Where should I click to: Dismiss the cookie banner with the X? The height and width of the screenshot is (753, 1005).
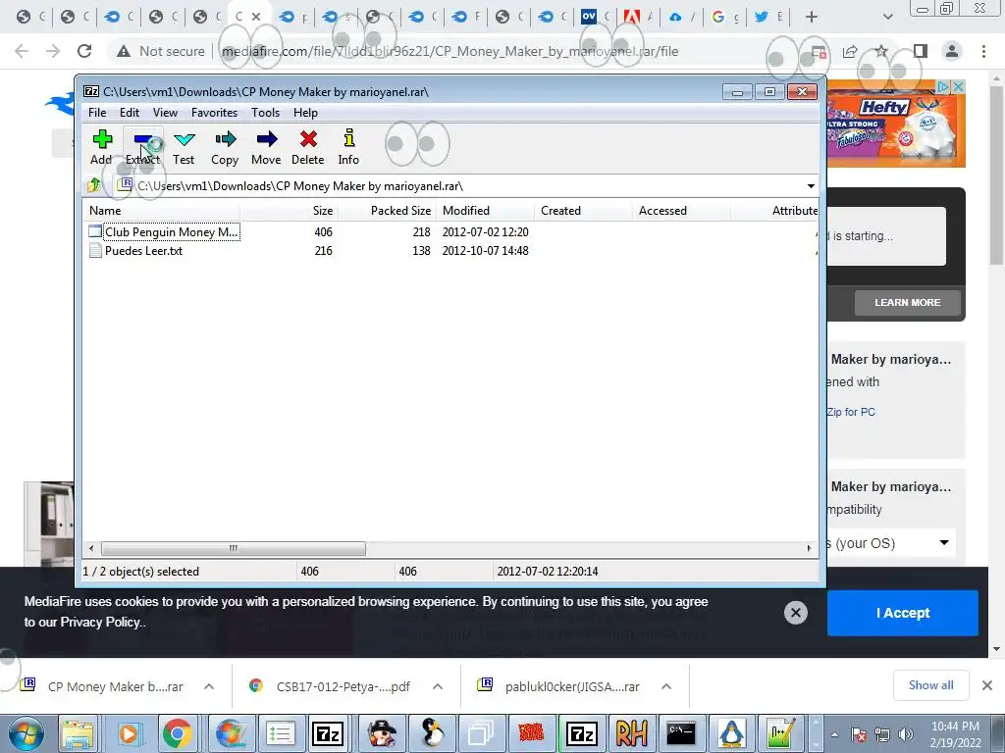click(x=795, y=613)
